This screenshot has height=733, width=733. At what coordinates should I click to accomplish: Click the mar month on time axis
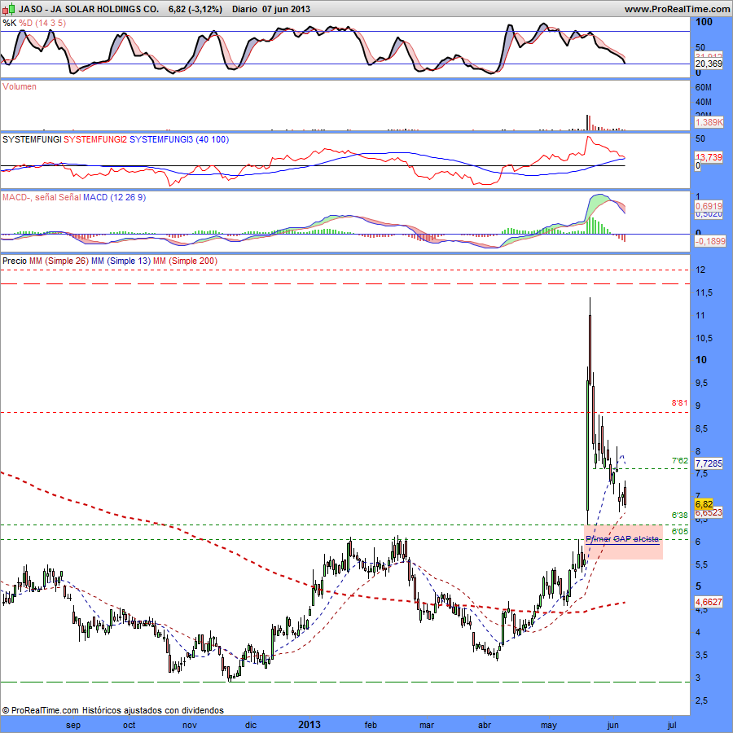[x=427, y=725]
